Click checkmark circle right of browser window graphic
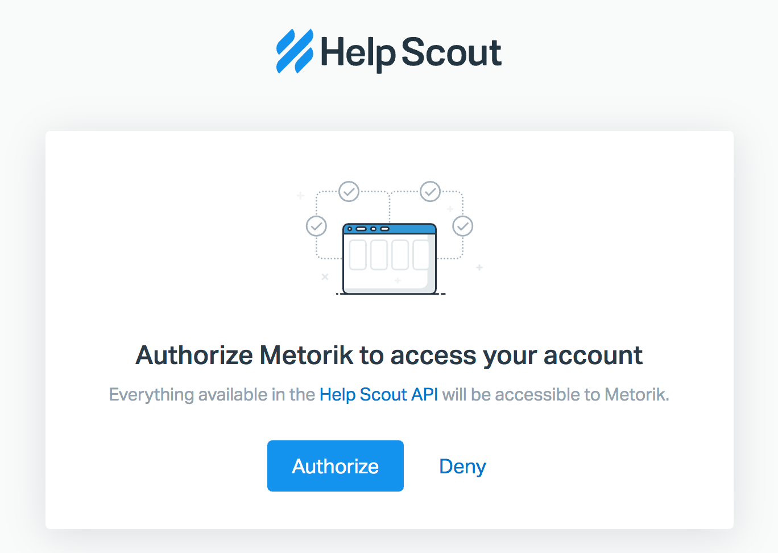 462,226
